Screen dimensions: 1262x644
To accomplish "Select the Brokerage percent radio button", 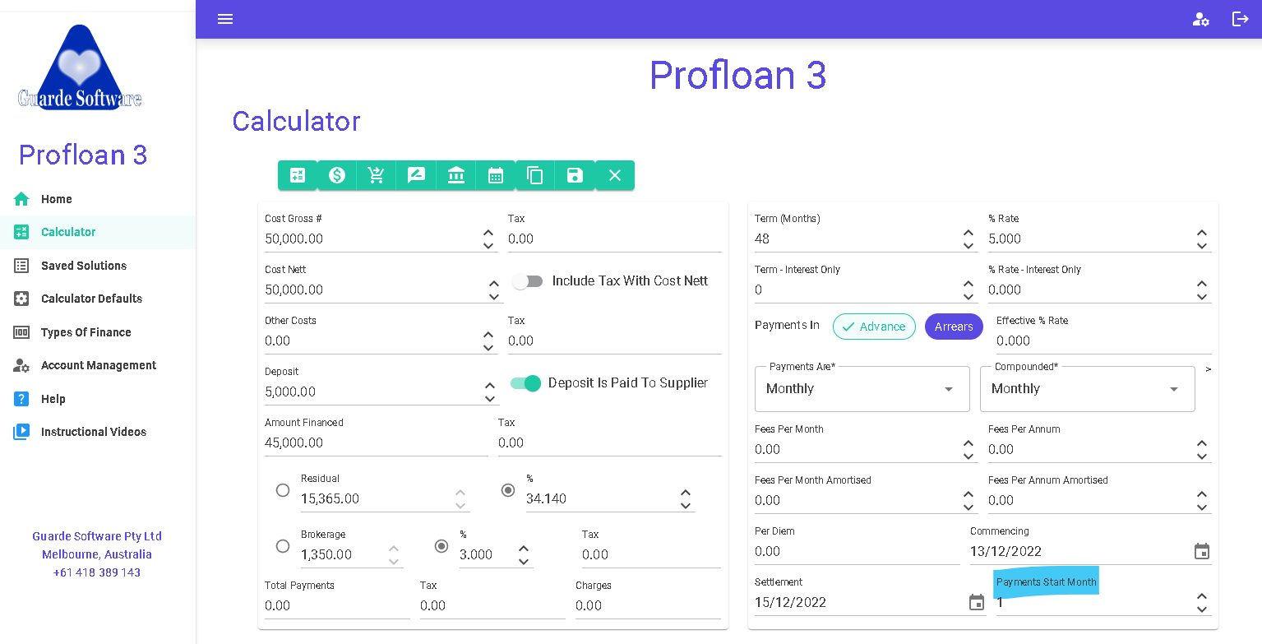I will [441, 546].
